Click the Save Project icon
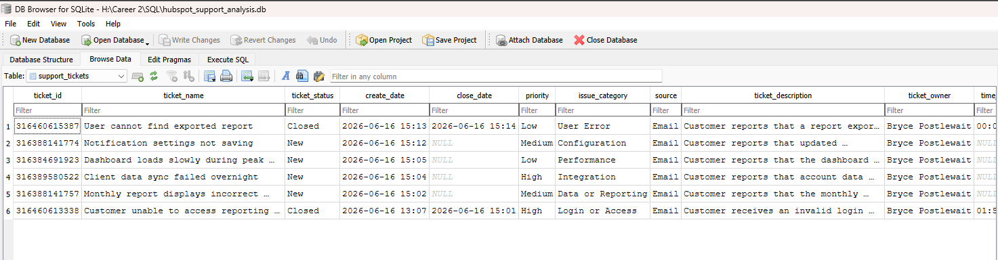The image size is (998, 260). [x=428, y=40]
